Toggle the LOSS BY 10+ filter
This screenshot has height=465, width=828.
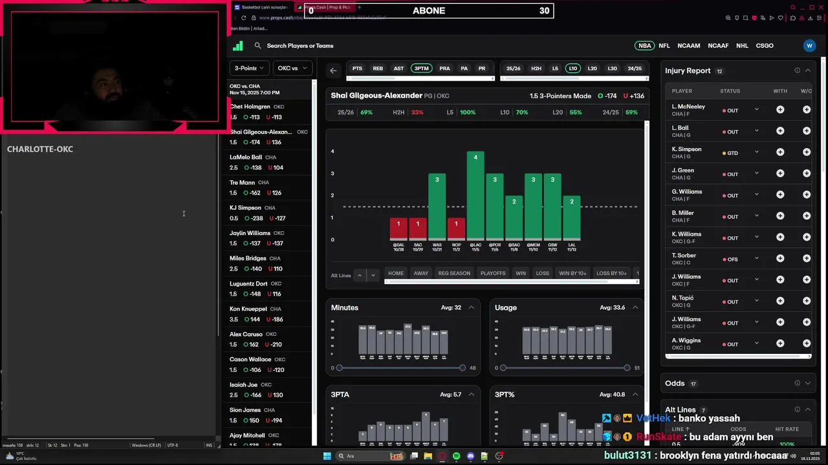pos(611,273)
